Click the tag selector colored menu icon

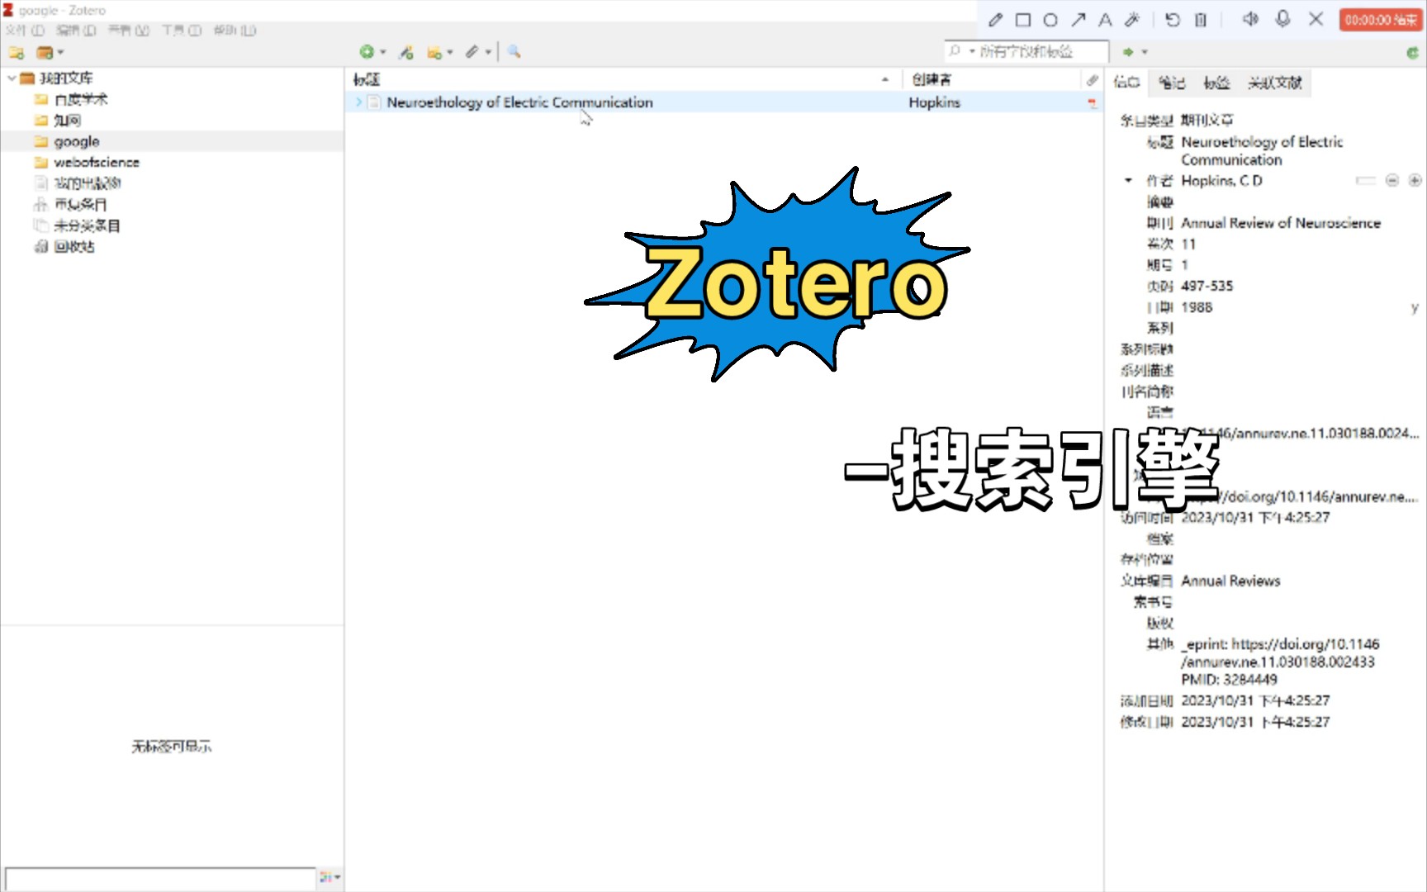(329, 877)
